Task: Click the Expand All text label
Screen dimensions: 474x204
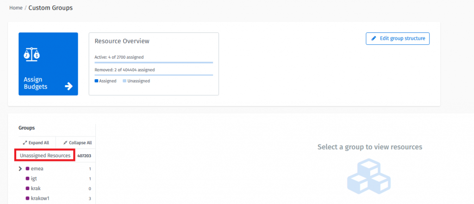Action: [x=39, y=143]
